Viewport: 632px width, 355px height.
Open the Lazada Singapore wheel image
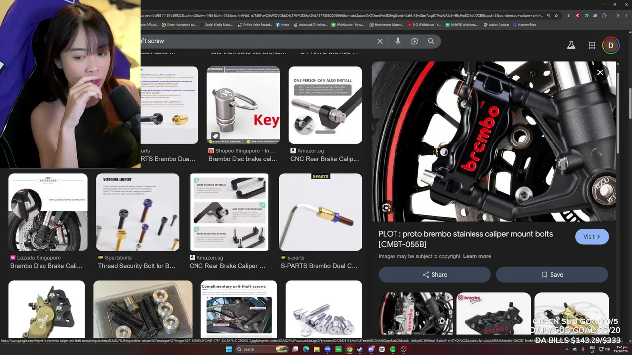tap(48, 212)
